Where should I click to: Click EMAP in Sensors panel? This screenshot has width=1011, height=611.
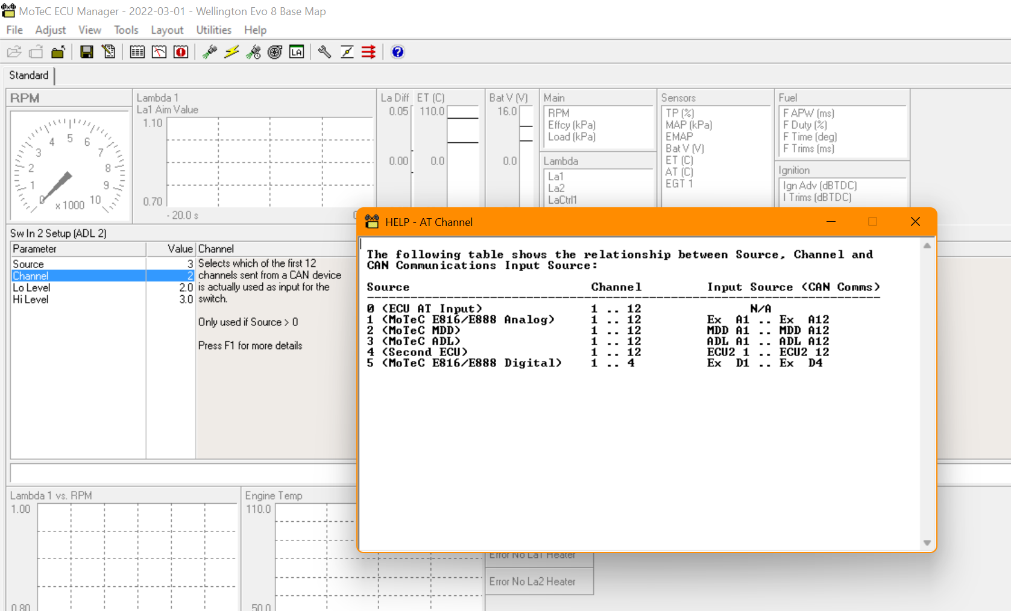[x=679, y=137]
